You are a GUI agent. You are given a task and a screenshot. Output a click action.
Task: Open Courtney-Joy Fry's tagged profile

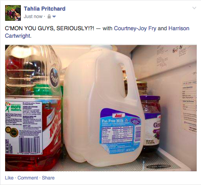(x=135, y=28)
